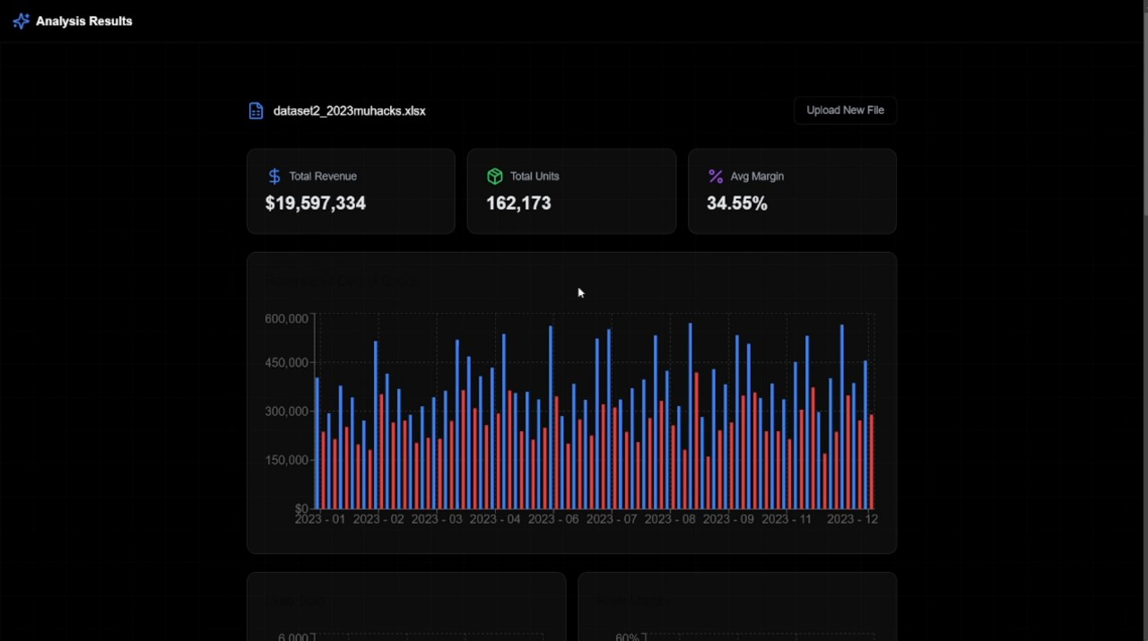Click the 34.55% margin value
The image size is (1148, 641).
(x=737, y=204)
